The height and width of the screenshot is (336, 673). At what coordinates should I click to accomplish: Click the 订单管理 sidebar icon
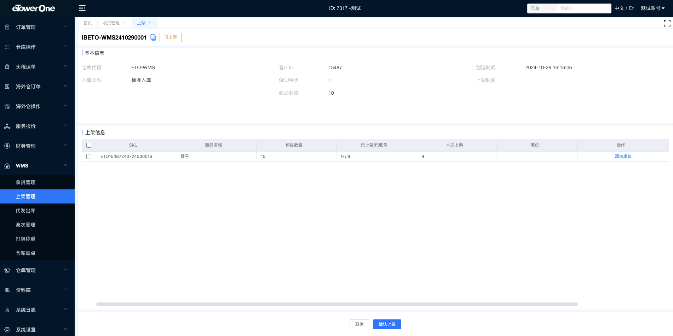[x=7, y=27]
